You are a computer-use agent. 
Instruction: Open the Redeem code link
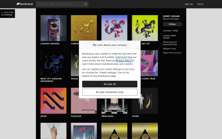pos(169,49)
